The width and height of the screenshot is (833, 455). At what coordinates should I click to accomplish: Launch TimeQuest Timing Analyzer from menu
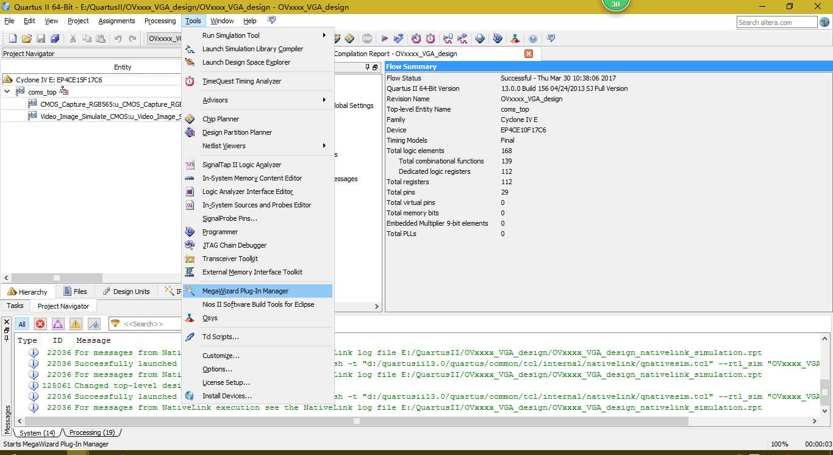pos(258,81)
